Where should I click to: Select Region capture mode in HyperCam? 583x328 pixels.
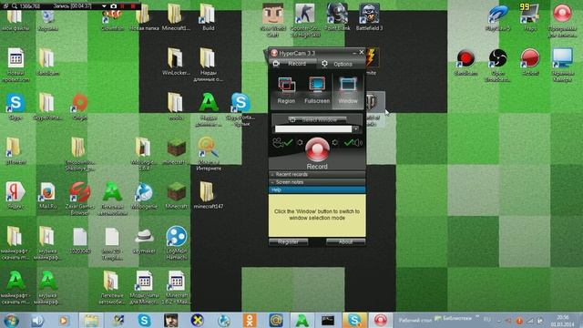[x=286, y=90]
